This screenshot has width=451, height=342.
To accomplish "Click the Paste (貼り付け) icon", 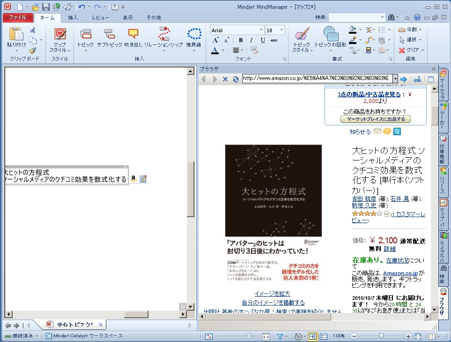I will pyautogui.click(x=16, y=34).
